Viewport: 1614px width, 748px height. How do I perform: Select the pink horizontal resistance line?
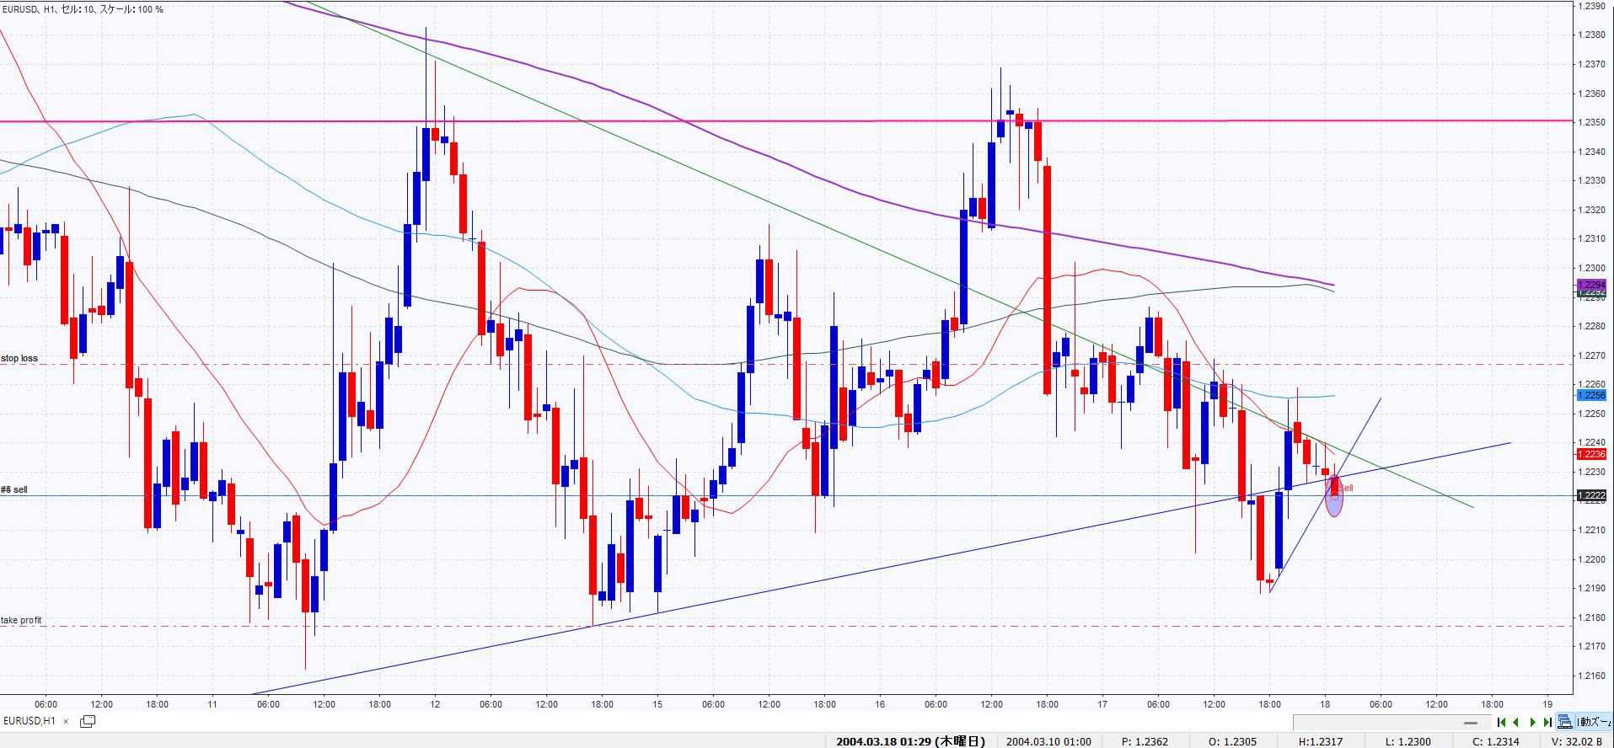tap(759, 121)
